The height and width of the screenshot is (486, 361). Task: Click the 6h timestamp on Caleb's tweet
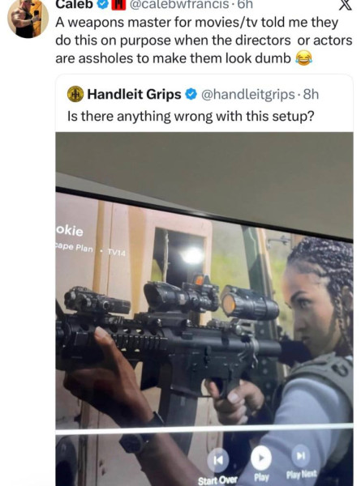click(245, 4)
